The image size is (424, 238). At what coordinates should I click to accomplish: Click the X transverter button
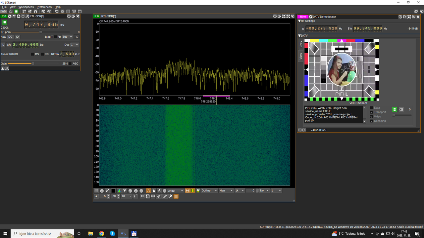coord(77,37)
